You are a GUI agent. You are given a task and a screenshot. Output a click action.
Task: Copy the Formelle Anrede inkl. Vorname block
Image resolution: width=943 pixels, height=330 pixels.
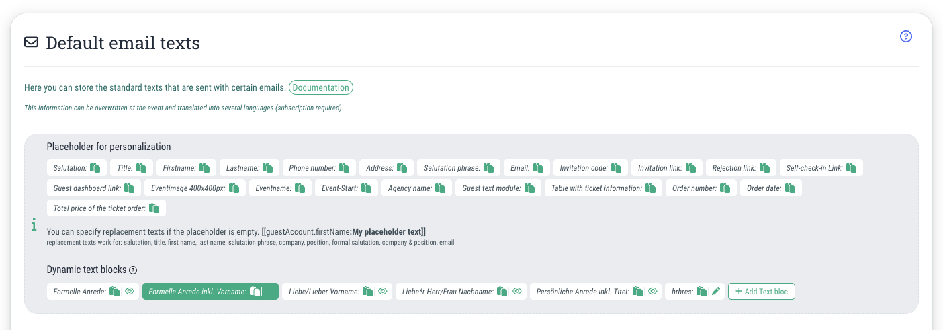coord(255,292)
